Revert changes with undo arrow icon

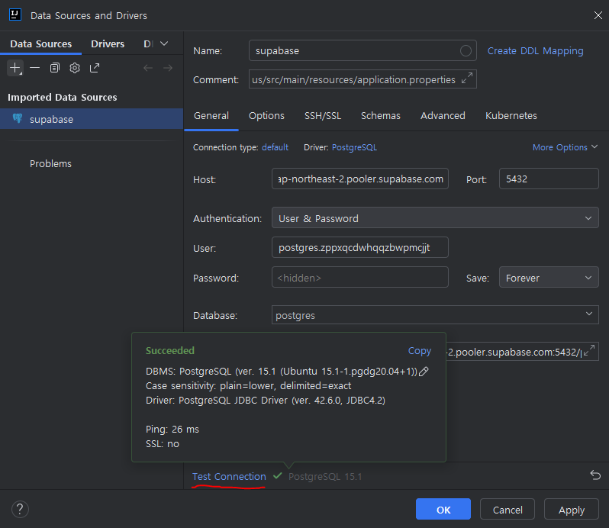[x=595, y=475]
